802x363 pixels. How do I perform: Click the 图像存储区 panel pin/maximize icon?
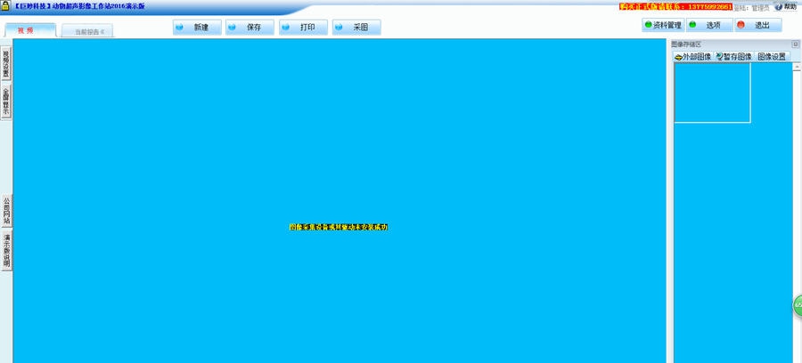(795, 44)
